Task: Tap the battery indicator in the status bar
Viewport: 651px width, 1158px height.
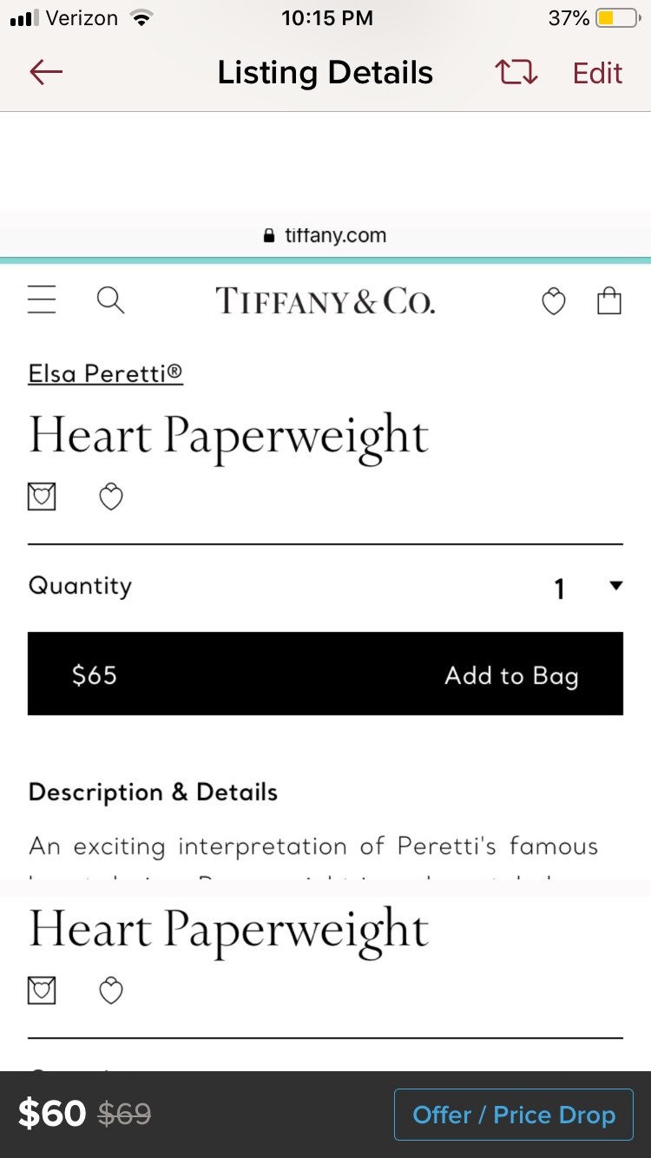Action: 617,17
